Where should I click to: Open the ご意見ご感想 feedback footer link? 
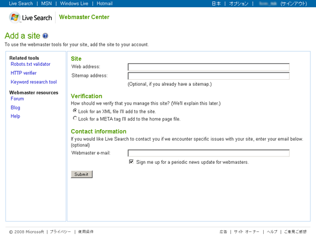click(x=295, y=231)
